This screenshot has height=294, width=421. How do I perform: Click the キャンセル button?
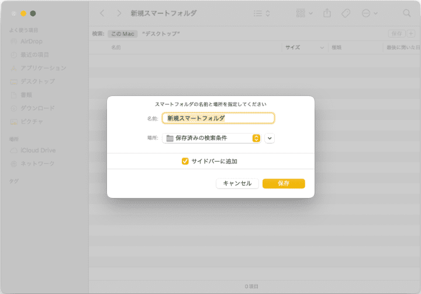tap(237, 183)
